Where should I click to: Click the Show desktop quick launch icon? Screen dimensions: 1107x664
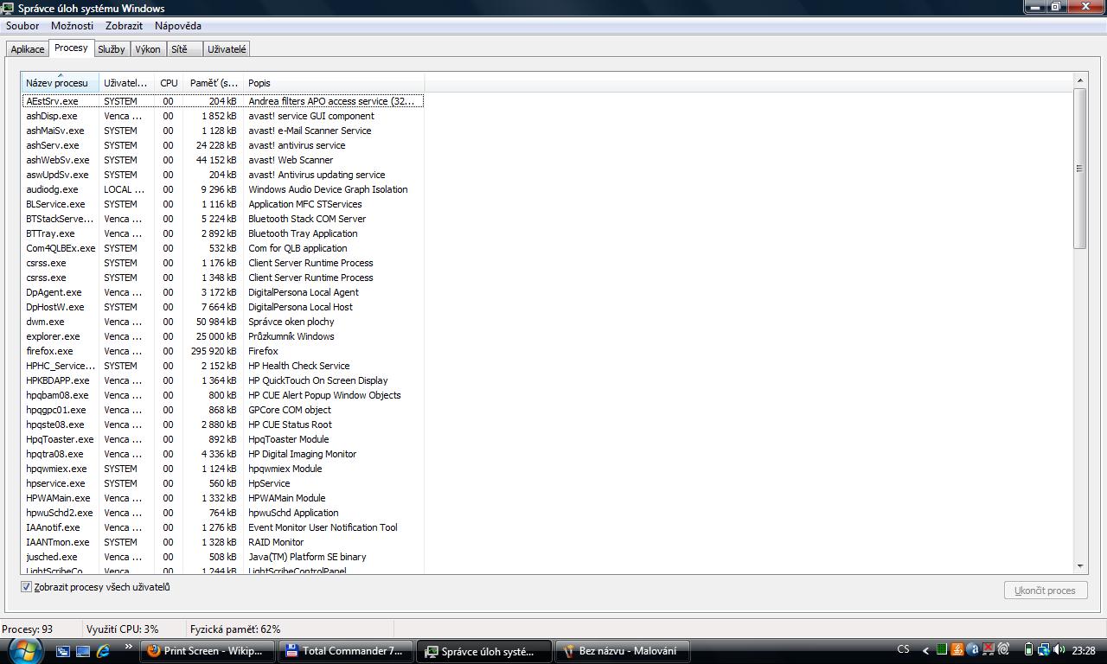click(83, 651)
